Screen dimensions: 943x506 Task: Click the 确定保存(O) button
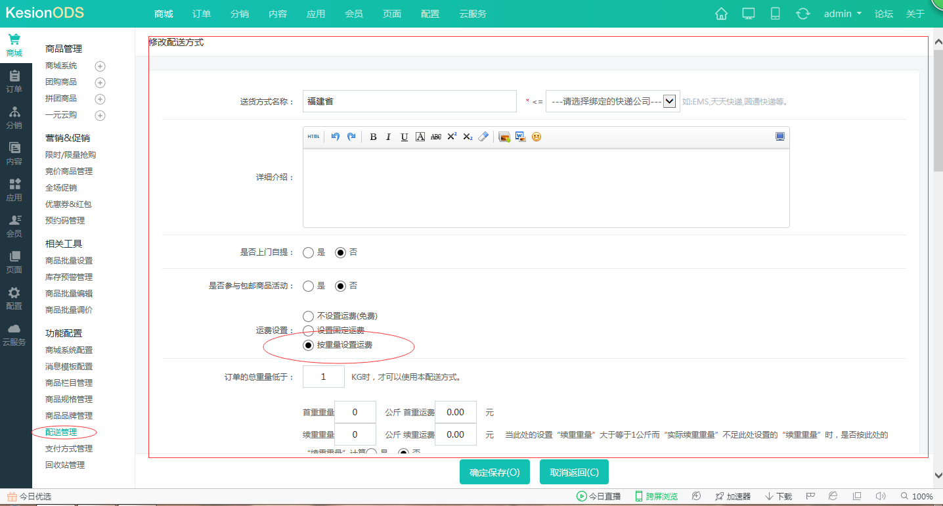coord(494,472)
